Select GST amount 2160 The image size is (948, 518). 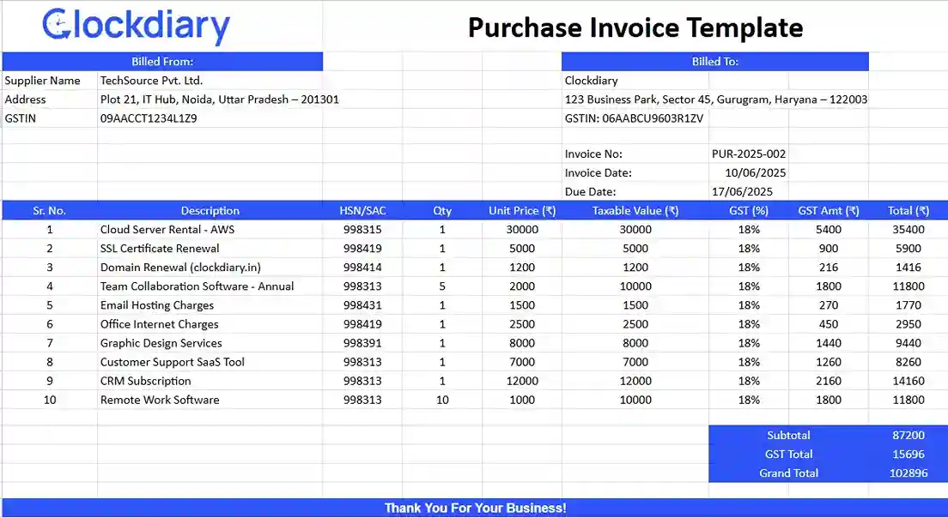(x=829, y=381)
